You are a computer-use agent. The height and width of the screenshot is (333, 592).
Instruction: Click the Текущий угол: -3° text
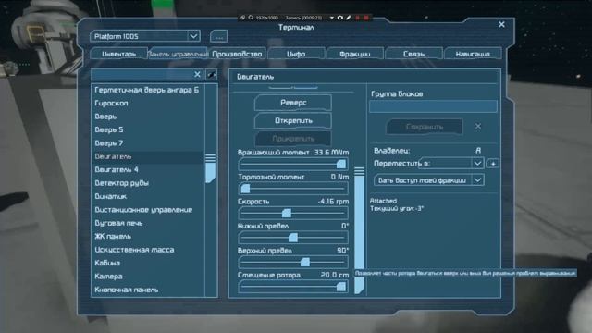[x=397, y=208]
